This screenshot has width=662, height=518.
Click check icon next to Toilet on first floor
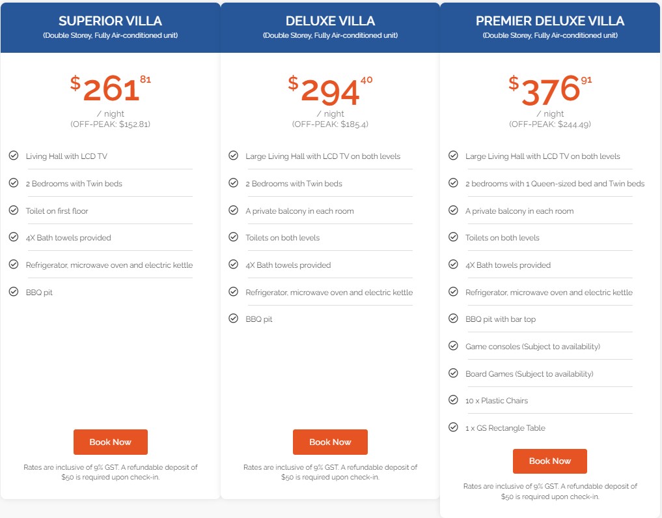[x=13, y=210]
